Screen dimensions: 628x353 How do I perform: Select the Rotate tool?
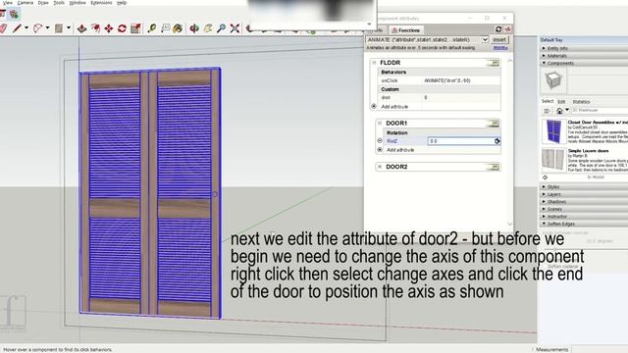[x=122, y=28]
